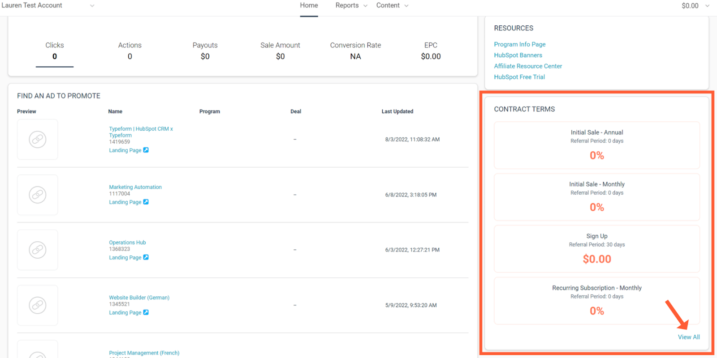Click the Name column header
717x358 pixels.
[x=115, y=111]
